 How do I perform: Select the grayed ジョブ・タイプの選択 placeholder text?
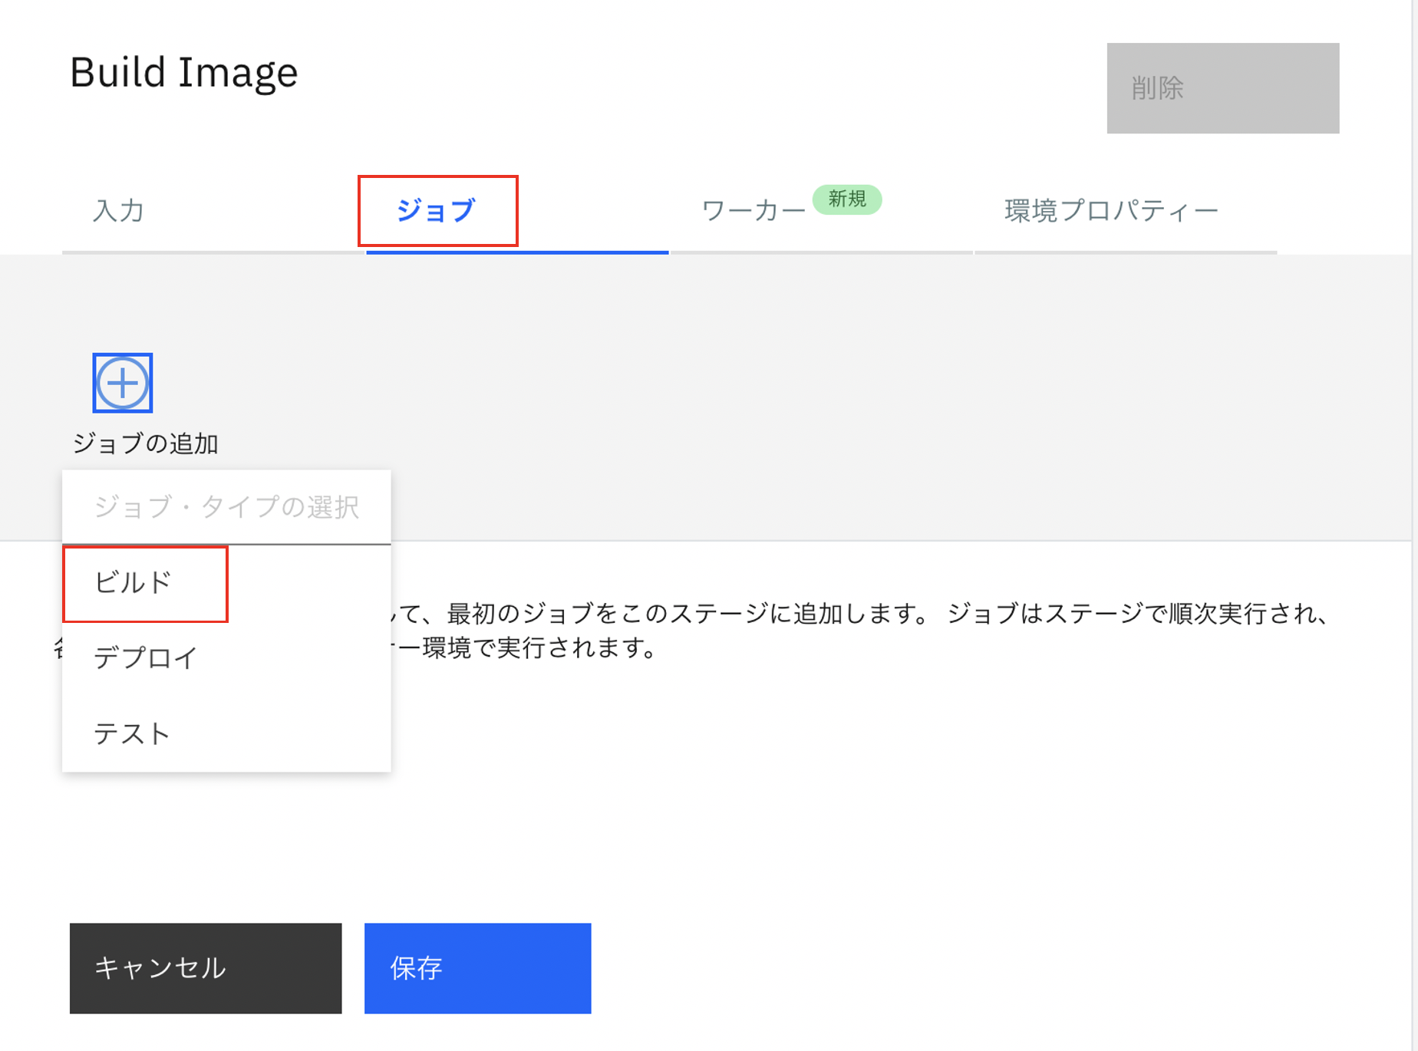tap(227, 506)
